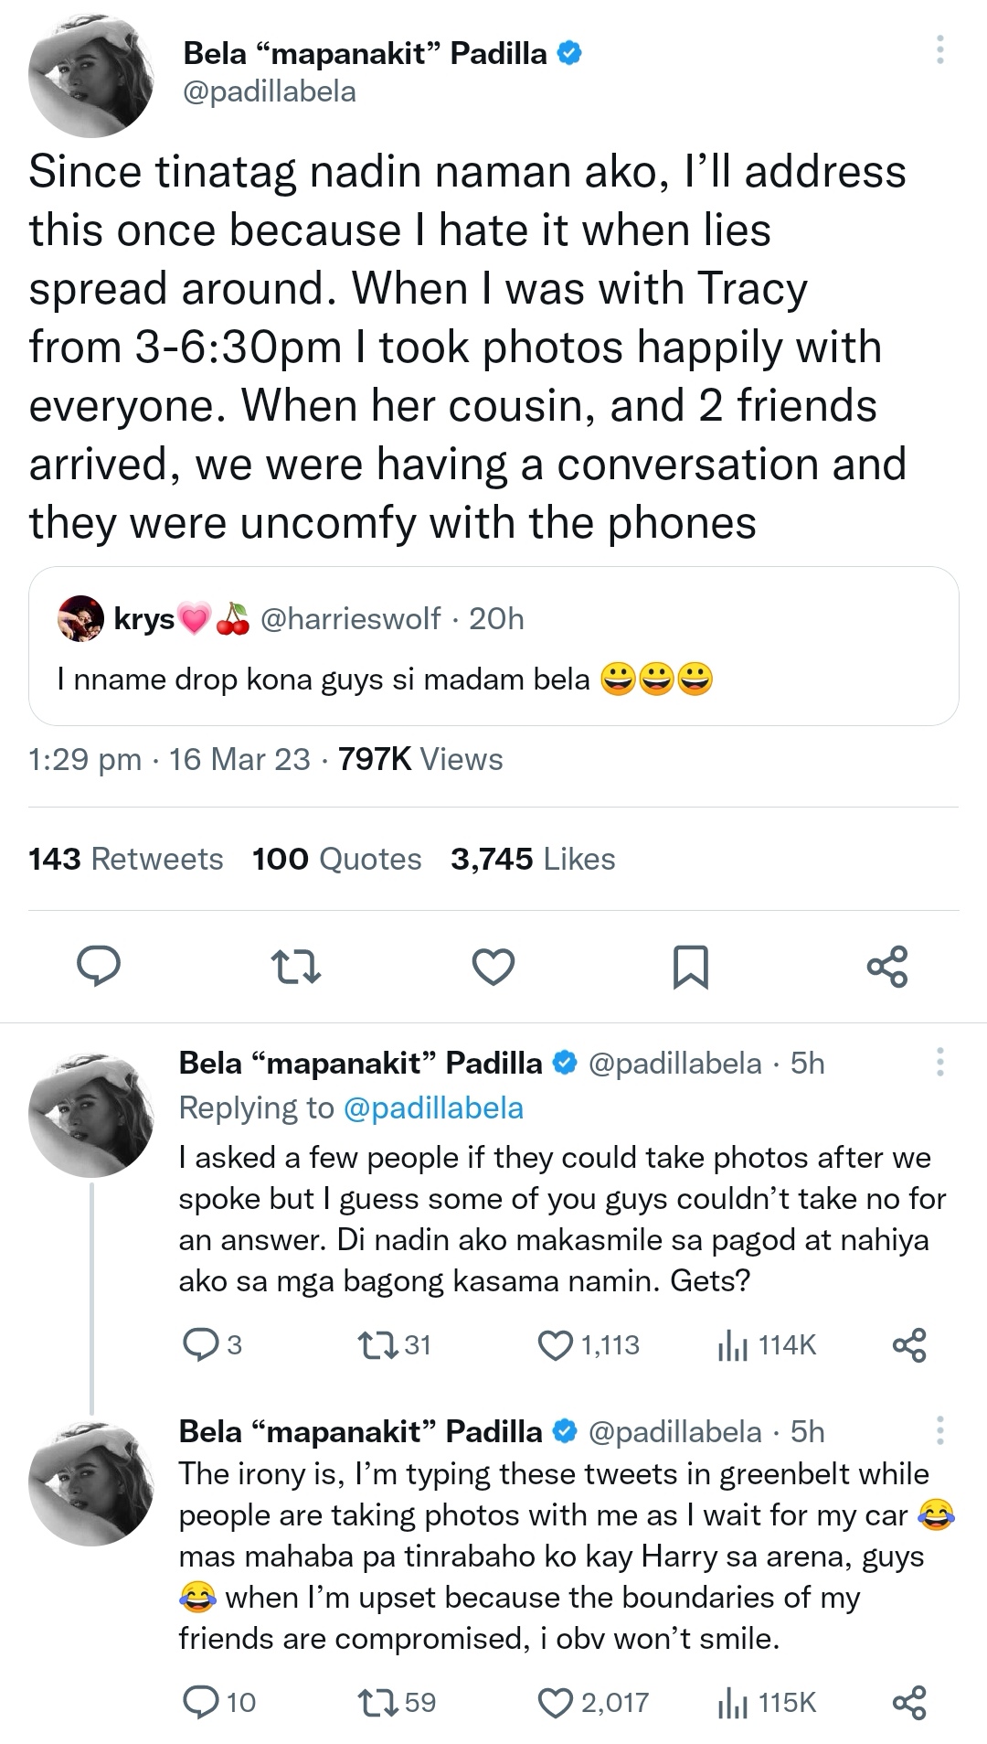Screen dimensions: 987x1744
Task: Open more options for main tweet
Action: pos(939,49)
